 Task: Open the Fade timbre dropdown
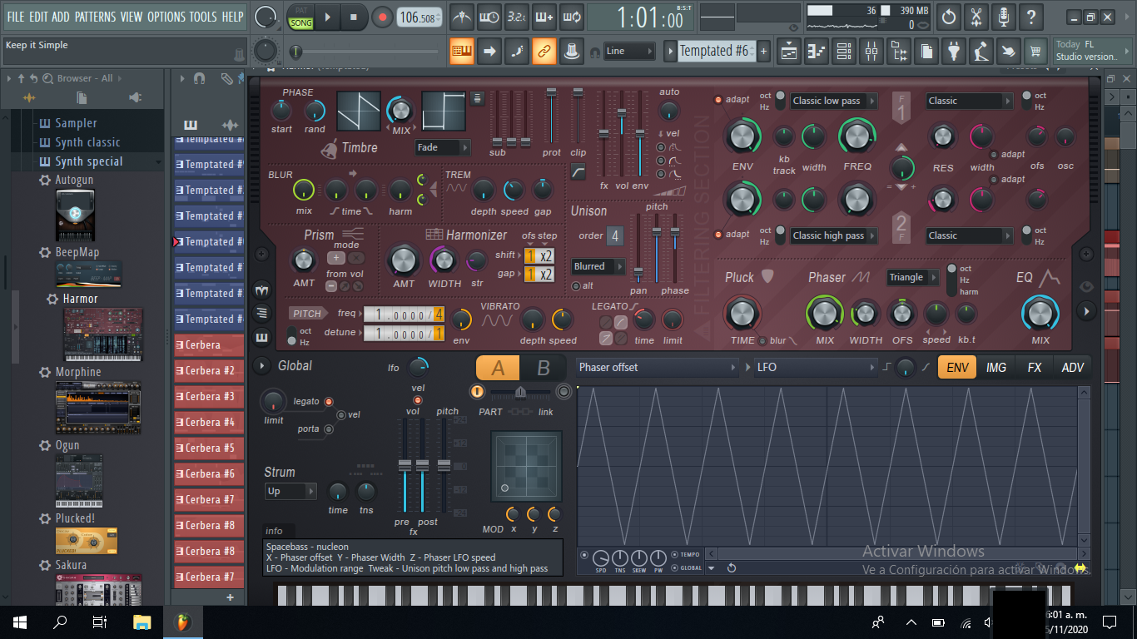tap(443, 147)
